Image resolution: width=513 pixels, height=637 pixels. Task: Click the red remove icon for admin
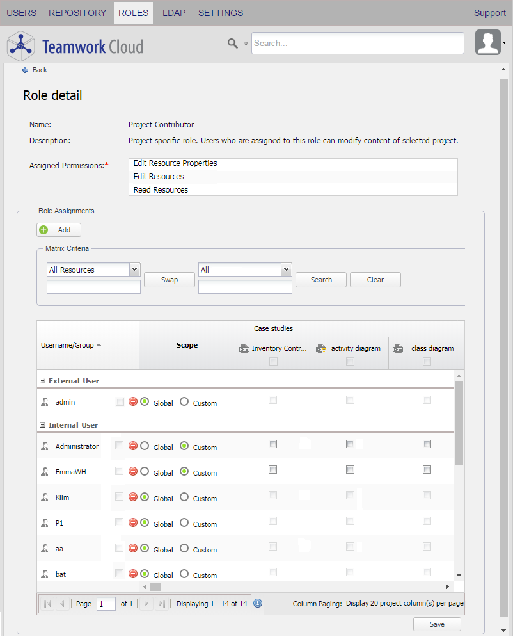click(133, 402)
